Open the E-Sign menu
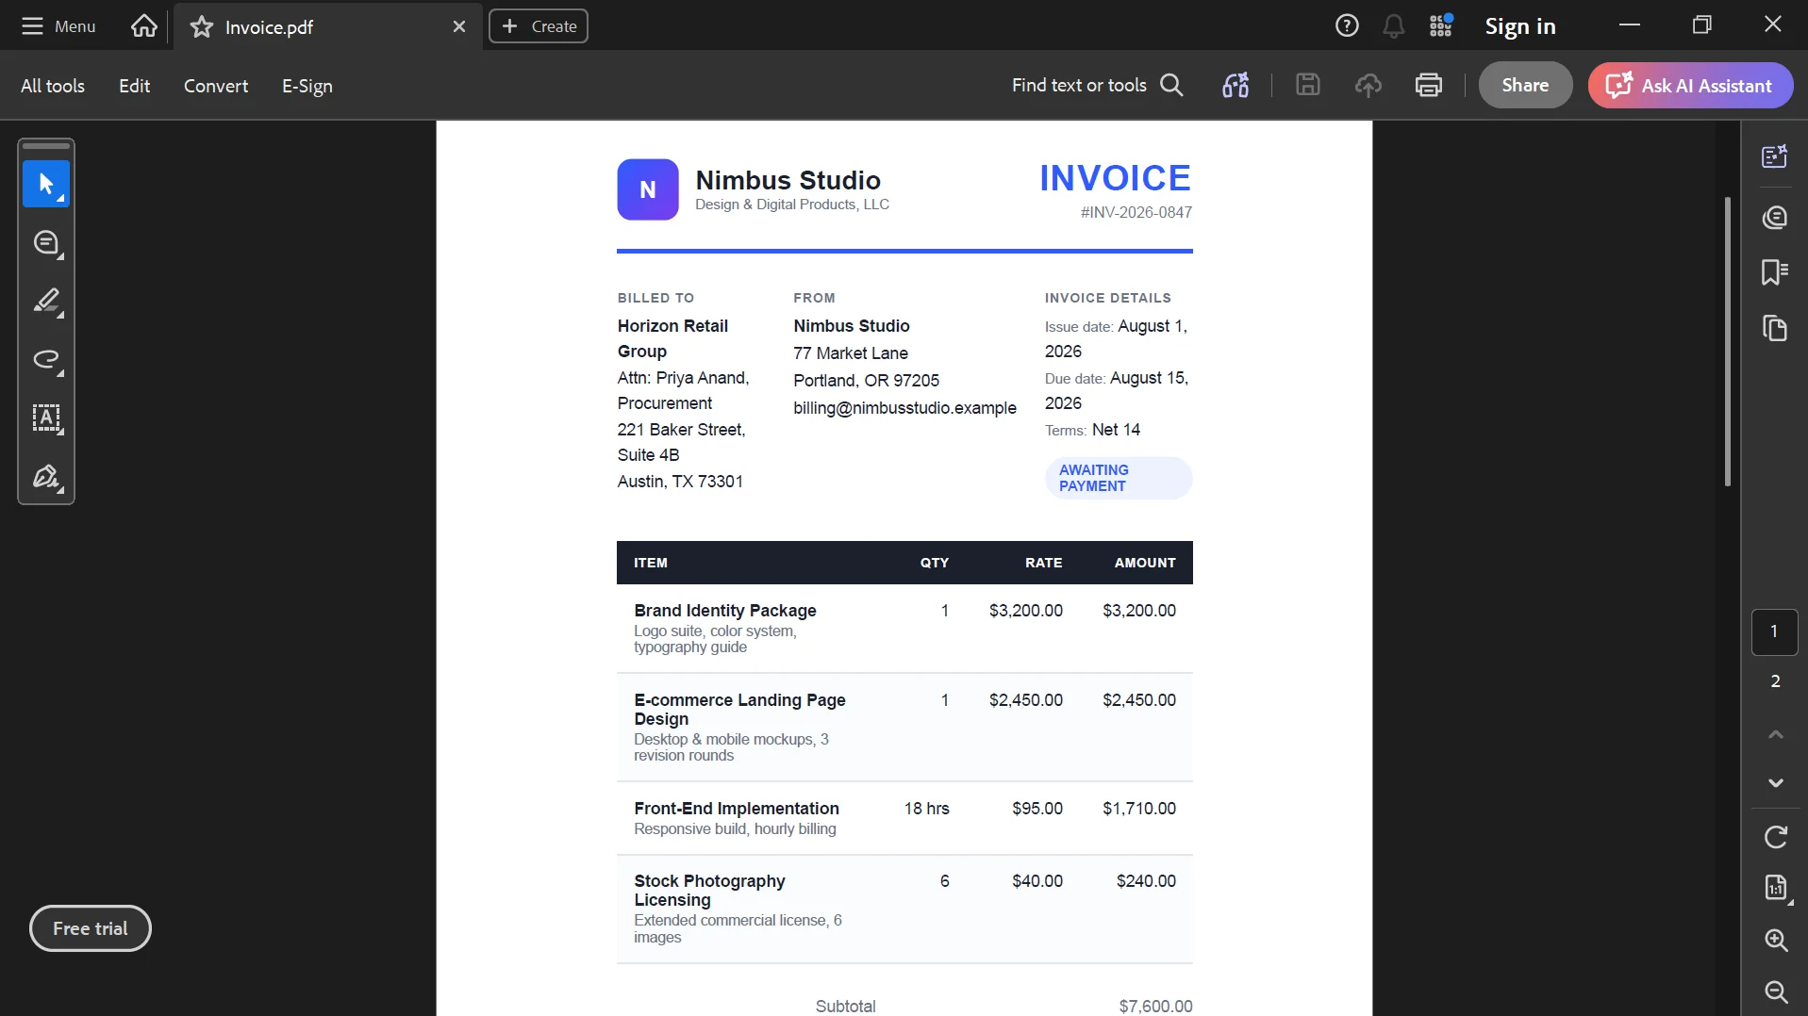Viewport: 1808px width, 1016px height. [x=307, y=86]
